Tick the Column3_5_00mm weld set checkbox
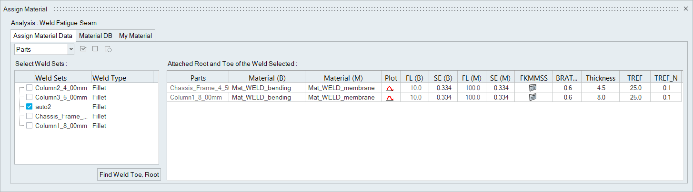 (x=30, y=98)
